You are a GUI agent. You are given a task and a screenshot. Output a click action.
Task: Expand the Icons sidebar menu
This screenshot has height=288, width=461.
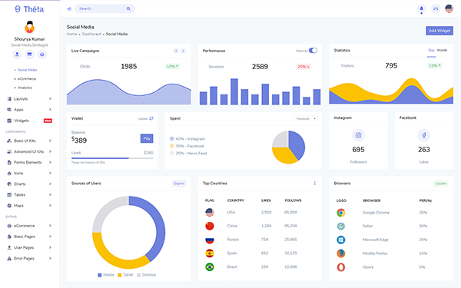point(29,173)
